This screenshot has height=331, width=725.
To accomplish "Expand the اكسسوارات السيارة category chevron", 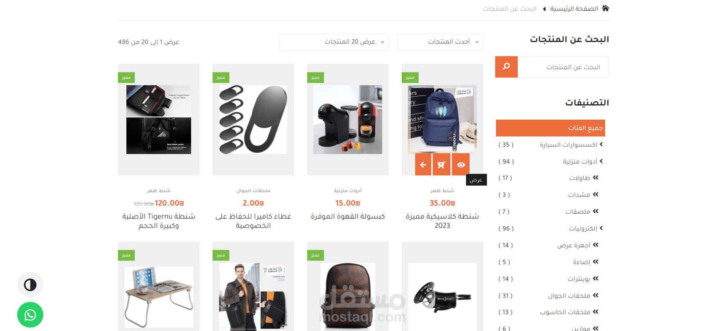I will [601, 144].
